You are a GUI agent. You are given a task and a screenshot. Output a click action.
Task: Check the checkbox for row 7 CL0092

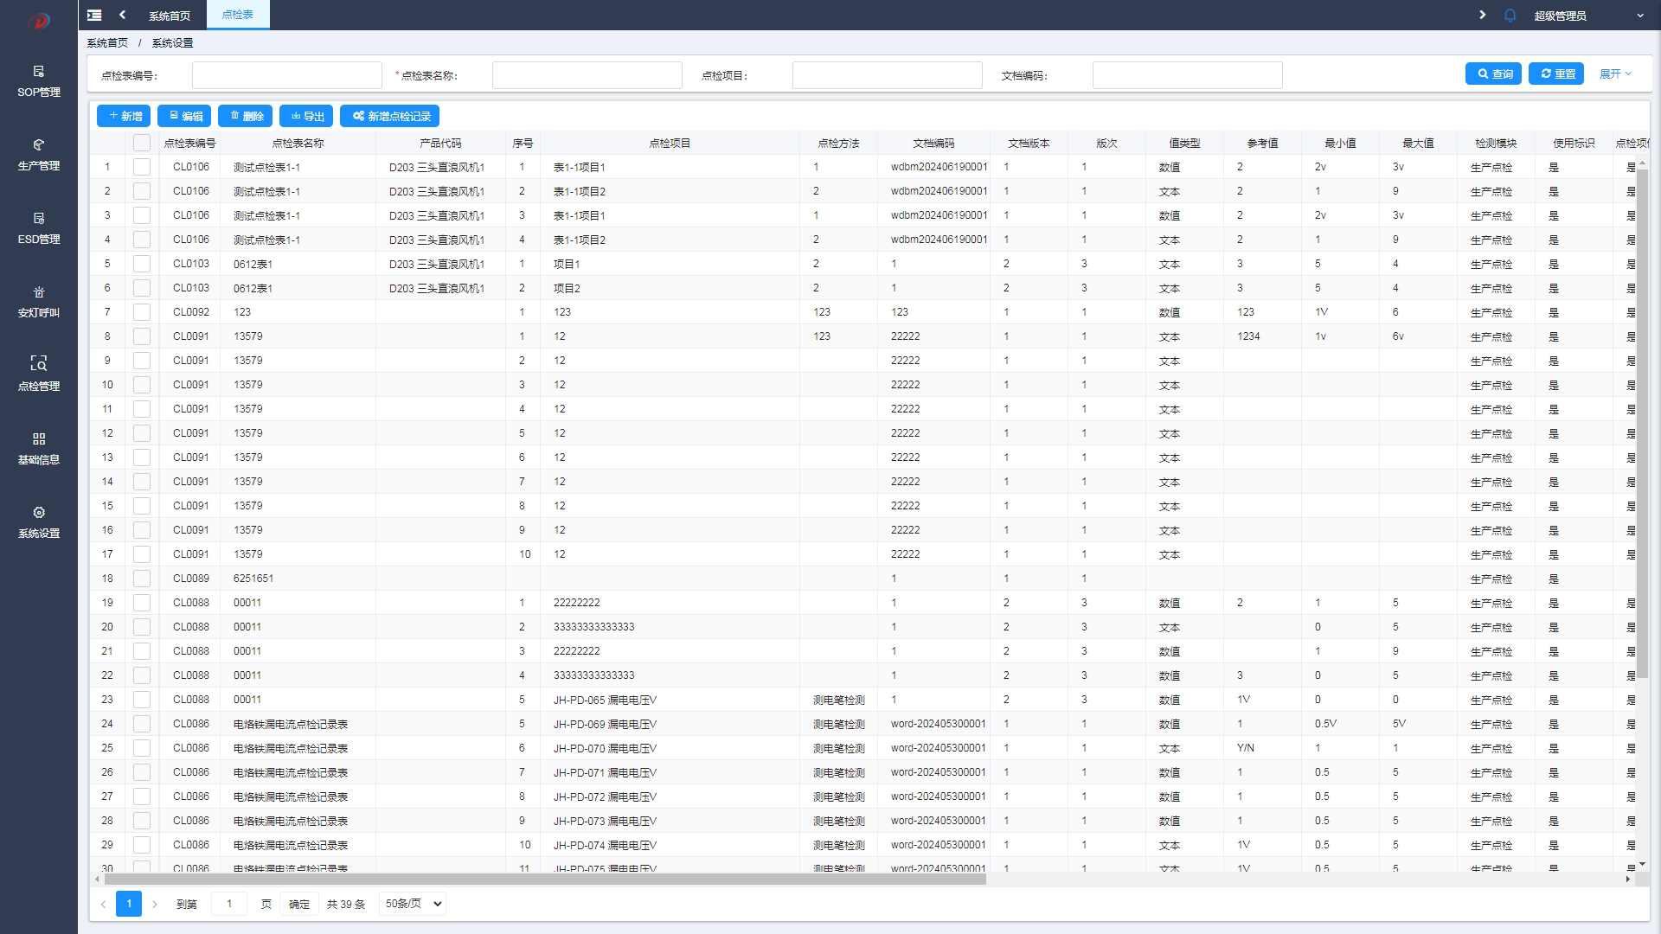click(142, 312)
